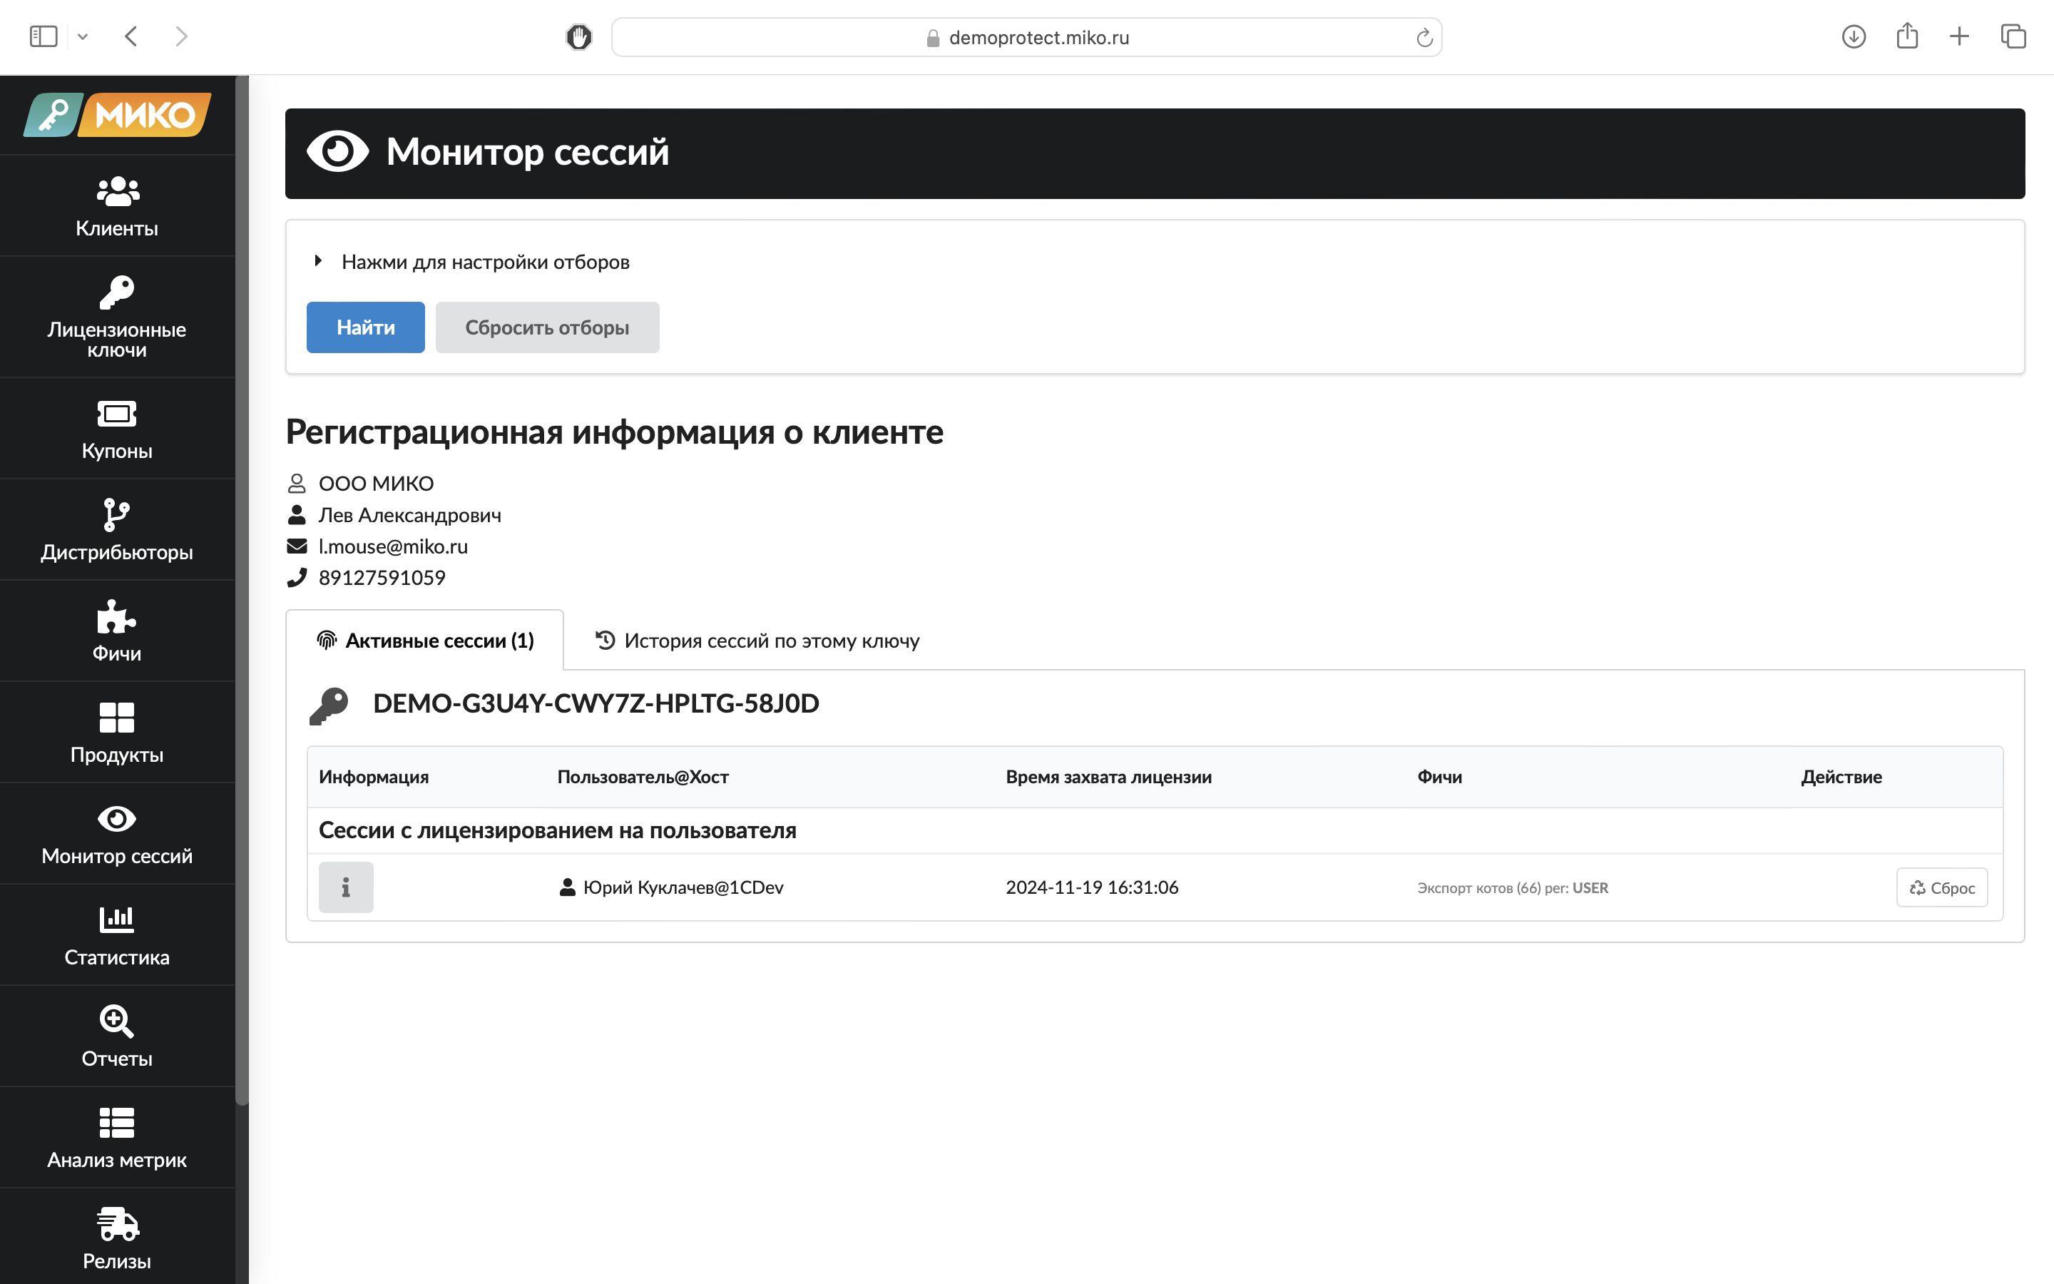
Task: Click the info button for Юрий Куклачев session
Action: click(x=345, y=887)
